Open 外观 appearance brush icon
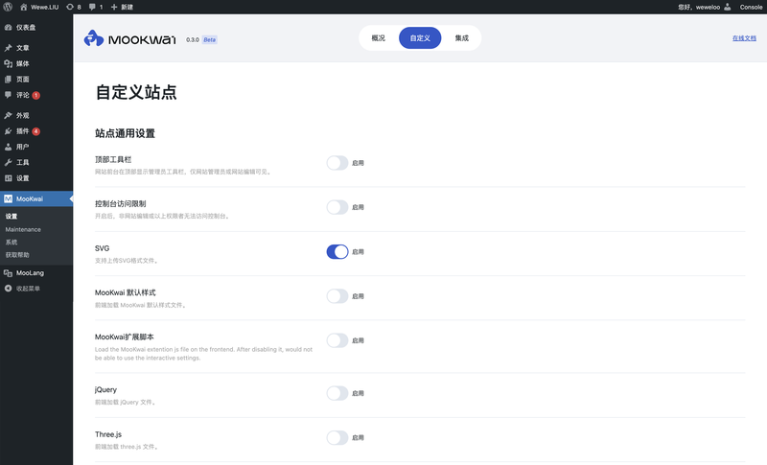The image size is (767, 465). coord(8,115)
